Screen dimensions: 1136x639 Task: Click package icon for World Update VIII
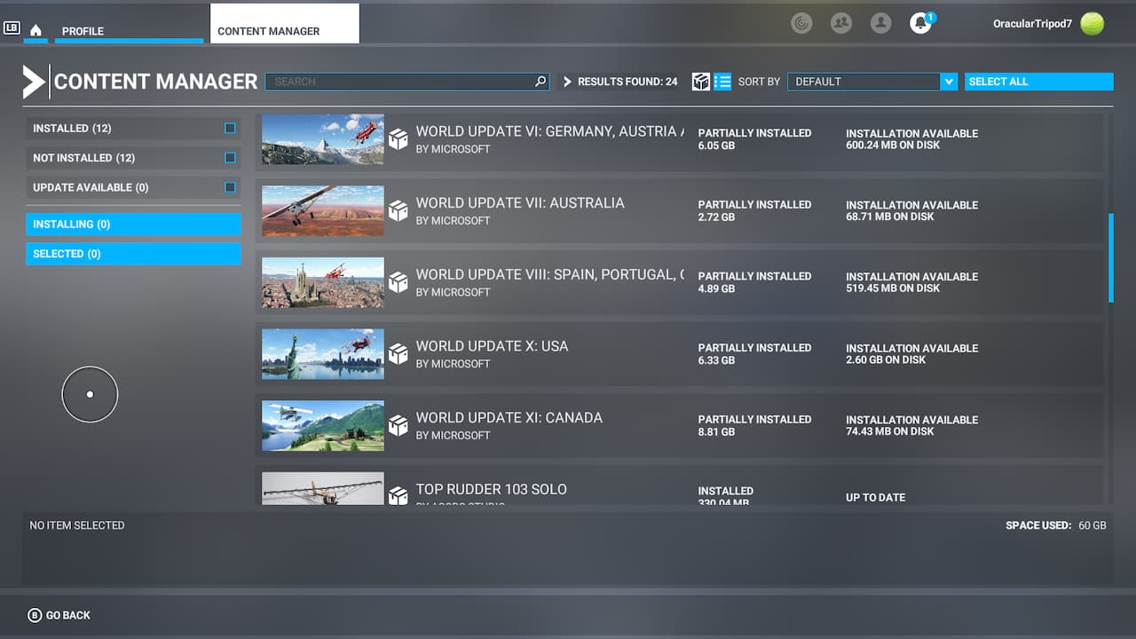(x=398, y=282)
